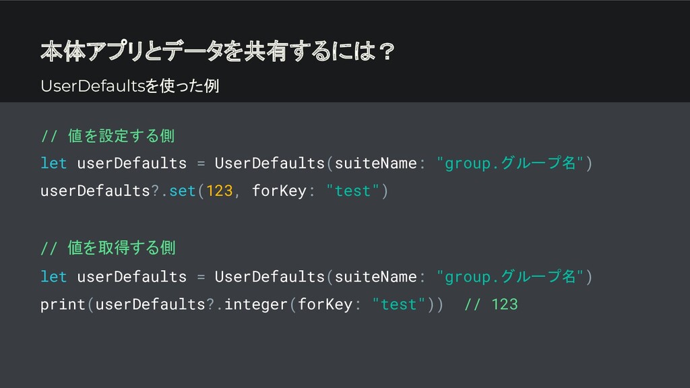This screenshot has width=690, height=388.
Task: Click the "test" string in the set line
Action: [352, 191]
